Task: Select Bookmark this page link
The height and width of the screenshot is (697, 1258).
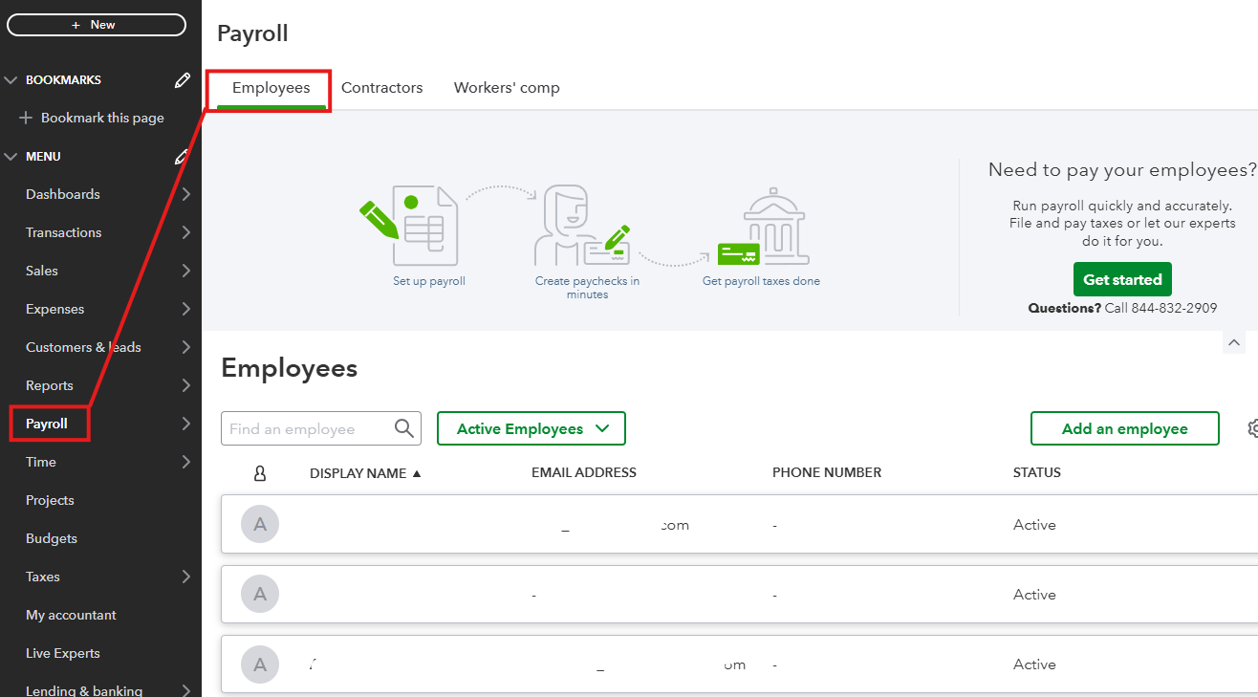Action: pos(102,119)
